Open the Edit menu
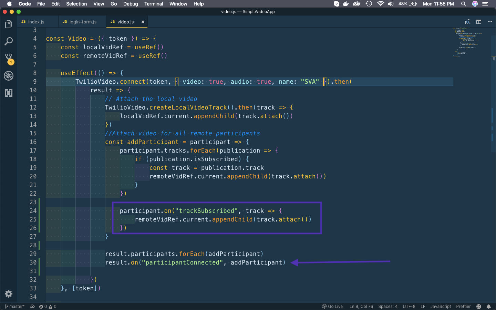 pyautogui.click(x=55, y=4)
